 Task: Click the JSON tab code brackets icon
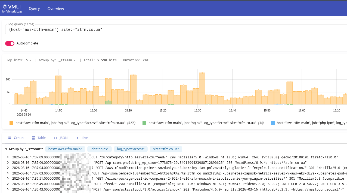(x=55, y=138)
